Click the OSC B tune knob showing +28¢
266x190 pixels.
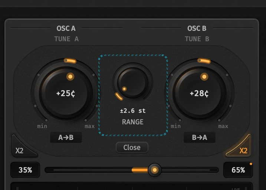[200, 92]
